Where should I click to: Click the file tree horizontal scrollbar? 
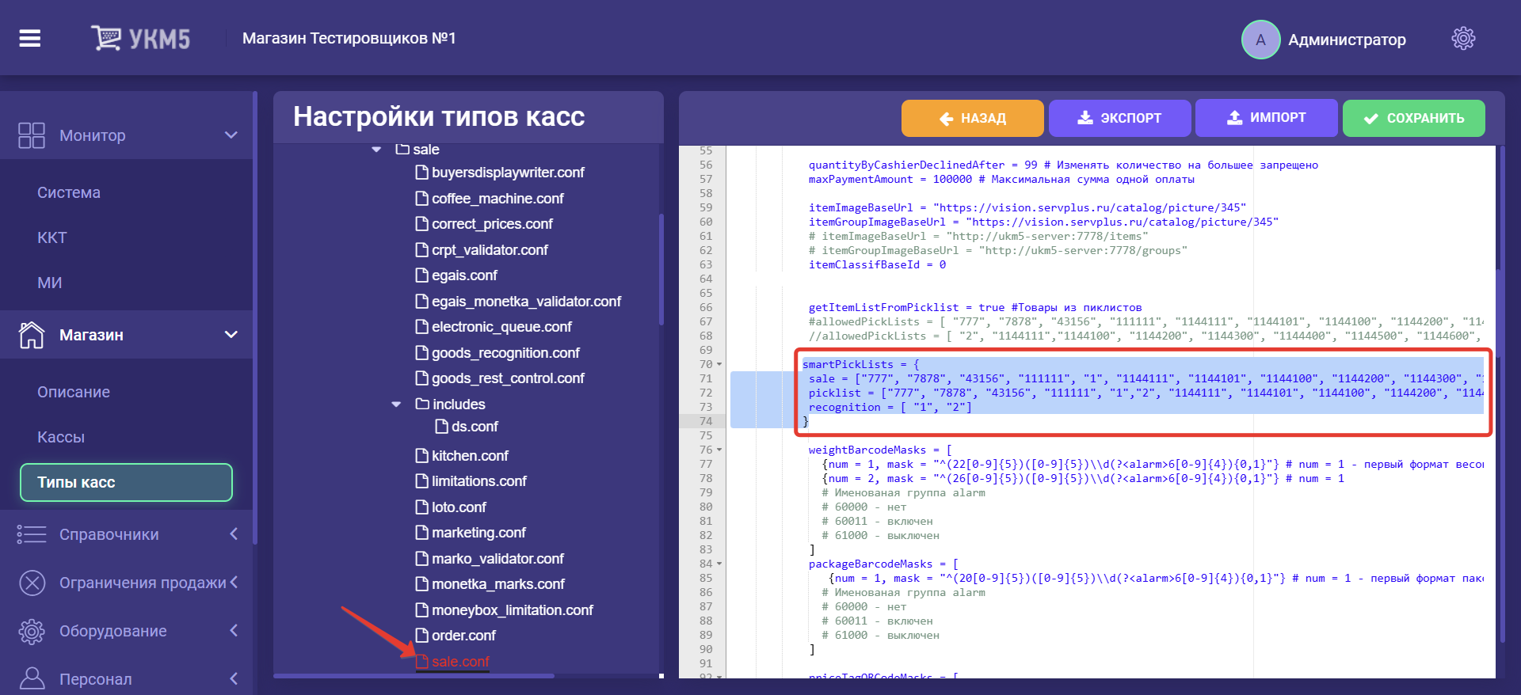(414, 676)
